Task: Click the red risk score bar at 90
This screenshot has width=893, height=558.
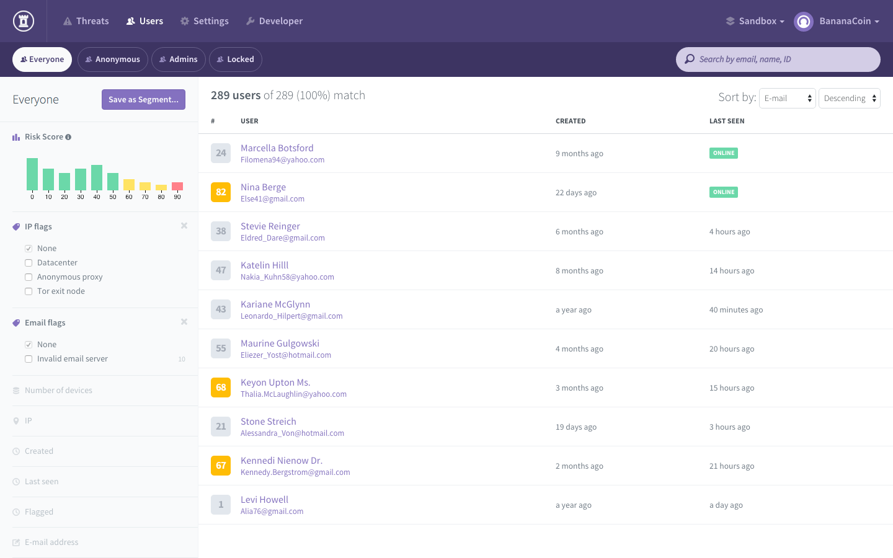Action: pos(177,186)
